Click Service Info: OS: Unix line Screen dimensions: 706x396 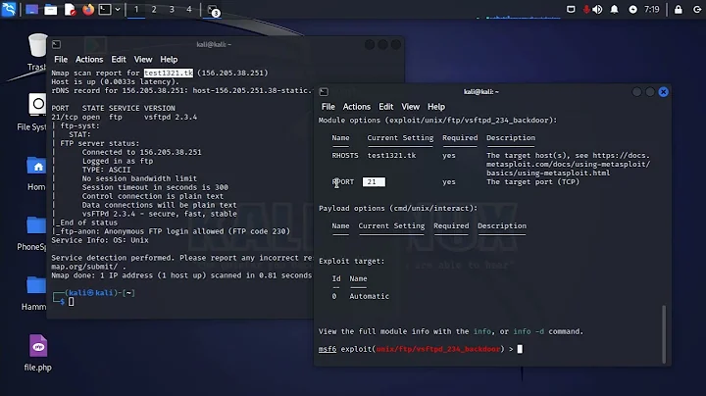(100, 240)
